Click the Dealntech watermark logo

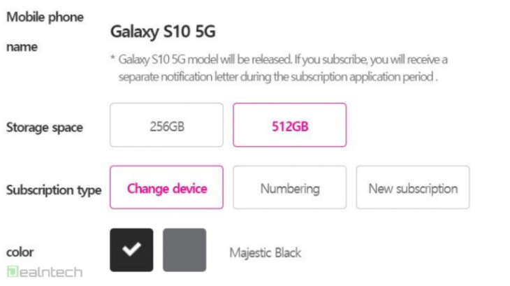[x=45, y=272]
